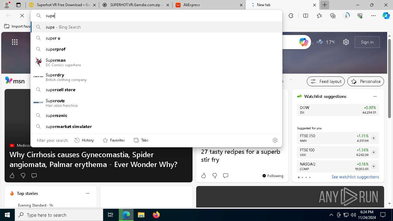Select the 'supe - Bing Search' suggestion
The height and width of the screenshot is (221, 393).
point(156,27)
